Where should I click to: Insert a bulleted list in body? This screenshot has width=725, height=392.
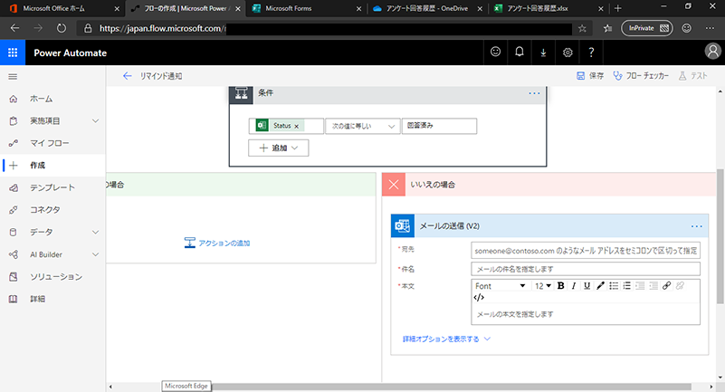coord(614,286)
